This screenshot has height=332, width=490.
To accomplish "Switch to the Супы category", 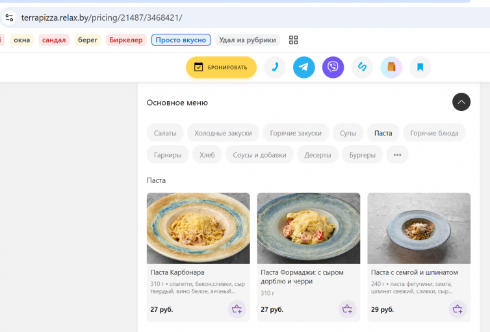I will 348,133.
